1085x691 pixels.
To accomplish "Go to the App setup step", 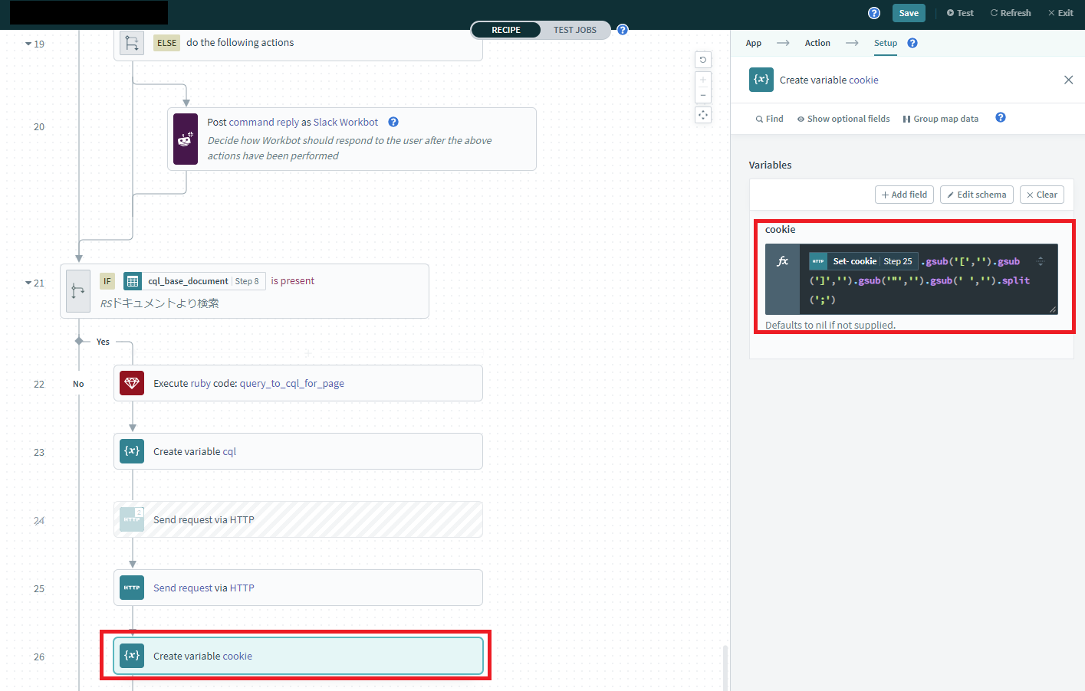I will (754, 43).
